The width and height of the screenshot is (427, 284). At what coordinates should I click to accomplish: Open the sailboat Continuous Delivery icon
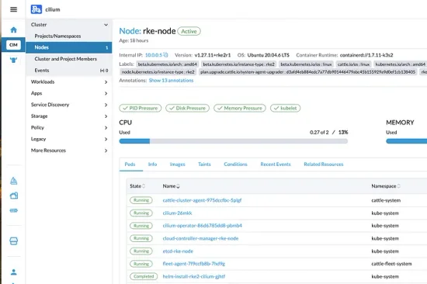[x=14, y=181]
